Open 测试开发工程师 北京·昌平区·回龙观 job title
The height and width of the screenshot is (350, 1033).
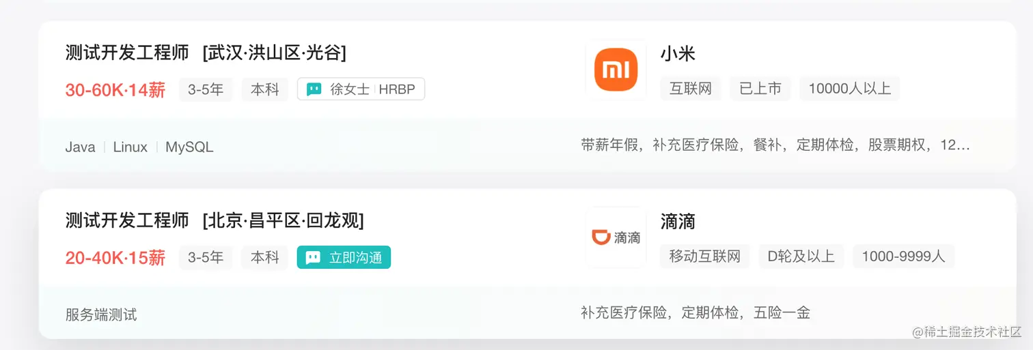215,220
